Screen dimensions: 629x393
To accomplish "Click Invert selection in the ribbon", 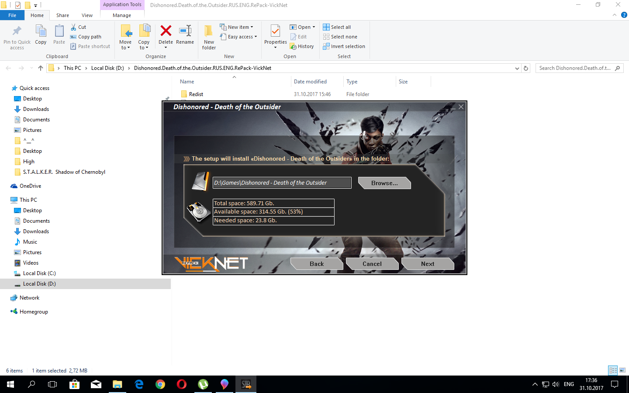I will pos(344,46).
